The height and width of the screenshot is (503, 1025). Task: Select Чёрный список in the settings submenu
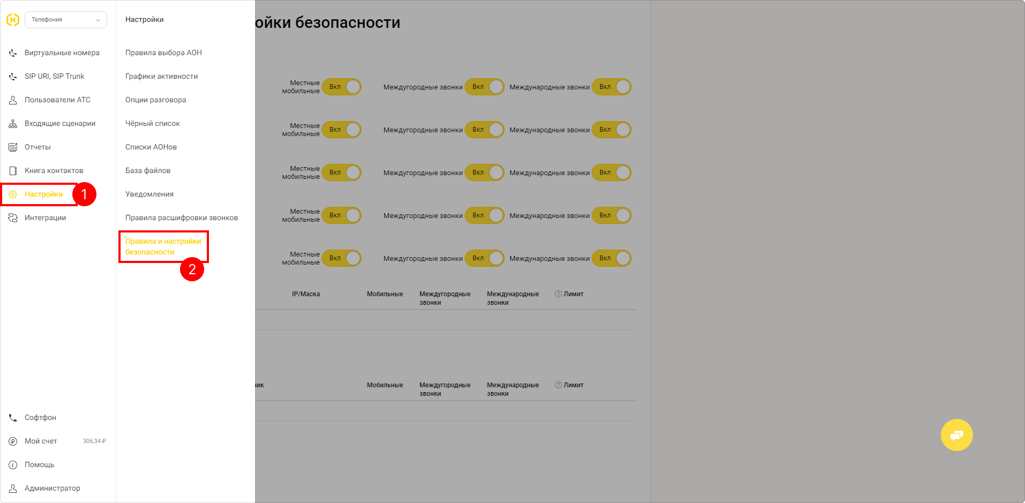153,123
